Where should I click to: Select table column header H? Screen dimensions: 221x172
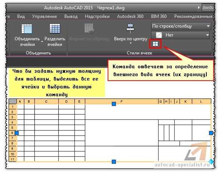tap(166, 101)
